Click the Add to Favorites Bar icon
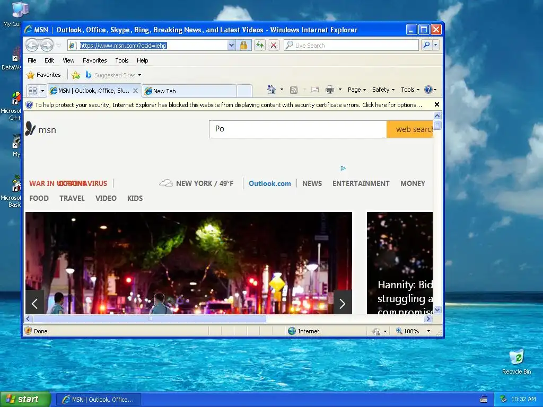 (x=76, y=75)
